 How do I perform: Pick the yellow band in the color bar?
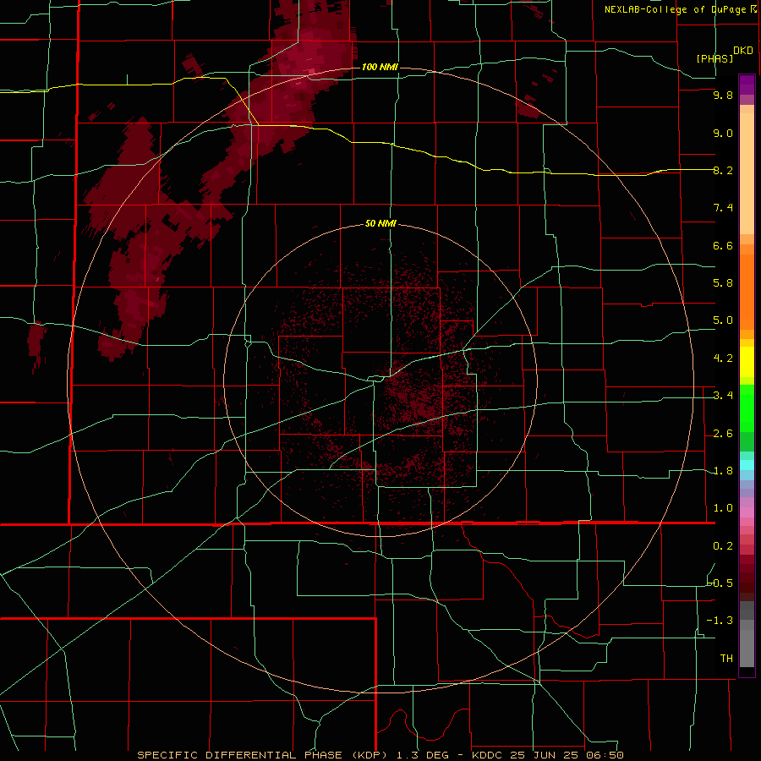747,362
